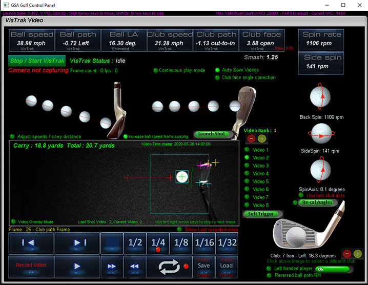
Task: Set playback speed to 1/4
Action: pos(158,243)
